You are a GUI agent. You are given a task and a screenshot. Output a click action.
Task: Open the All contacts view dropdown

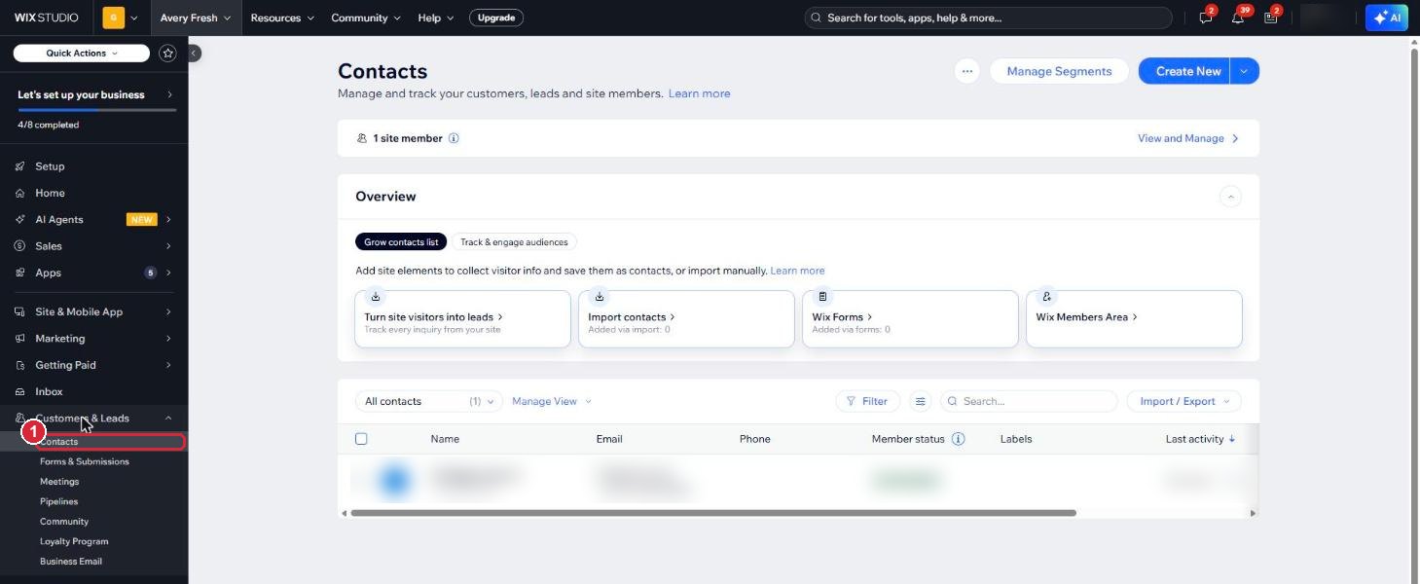[428, 401]
